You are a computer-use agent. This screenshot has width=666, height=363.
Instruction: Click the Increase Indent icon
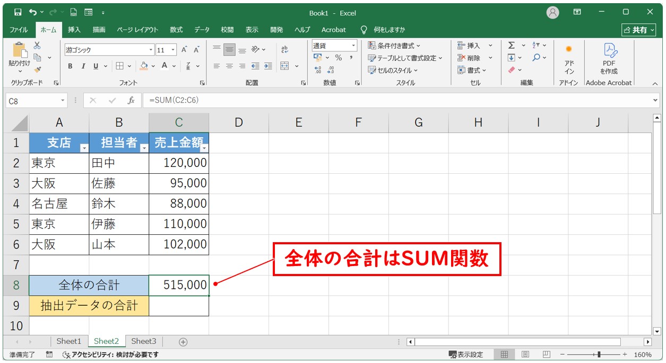(x=268, y=66)
